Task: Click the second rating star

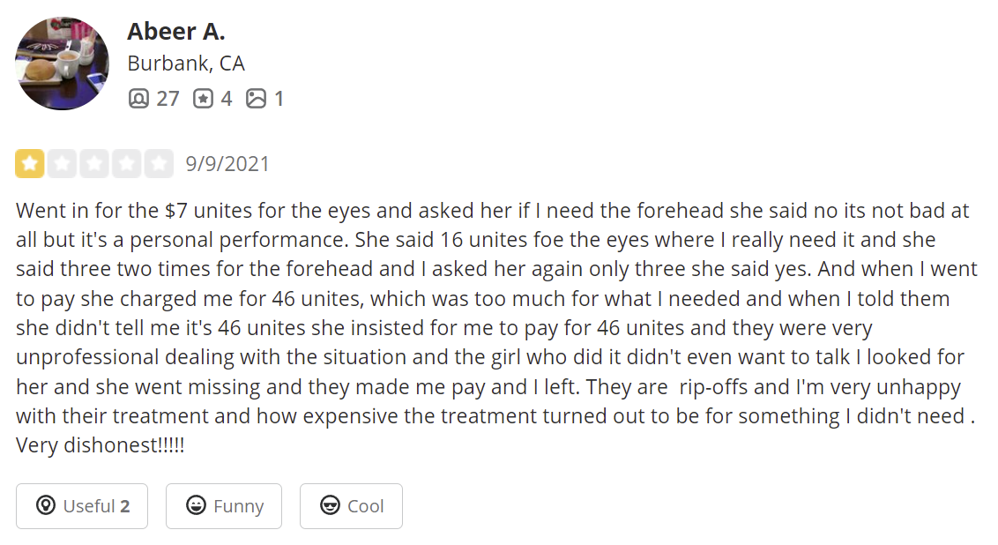Action: [x=63, y=164]
